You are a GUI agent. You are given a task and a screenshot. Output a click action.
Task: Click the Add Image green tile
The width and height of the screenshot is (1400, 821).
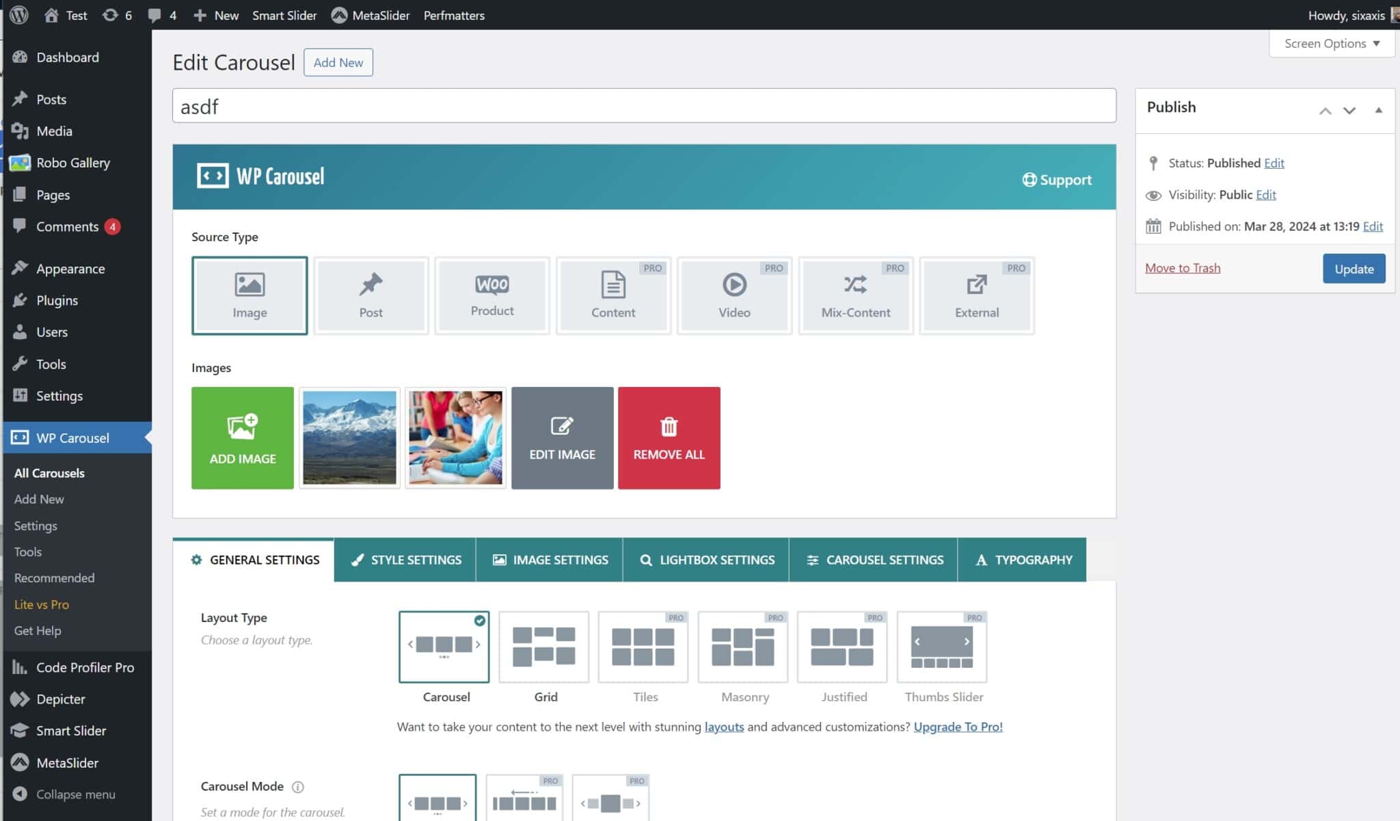coord(243,438)
